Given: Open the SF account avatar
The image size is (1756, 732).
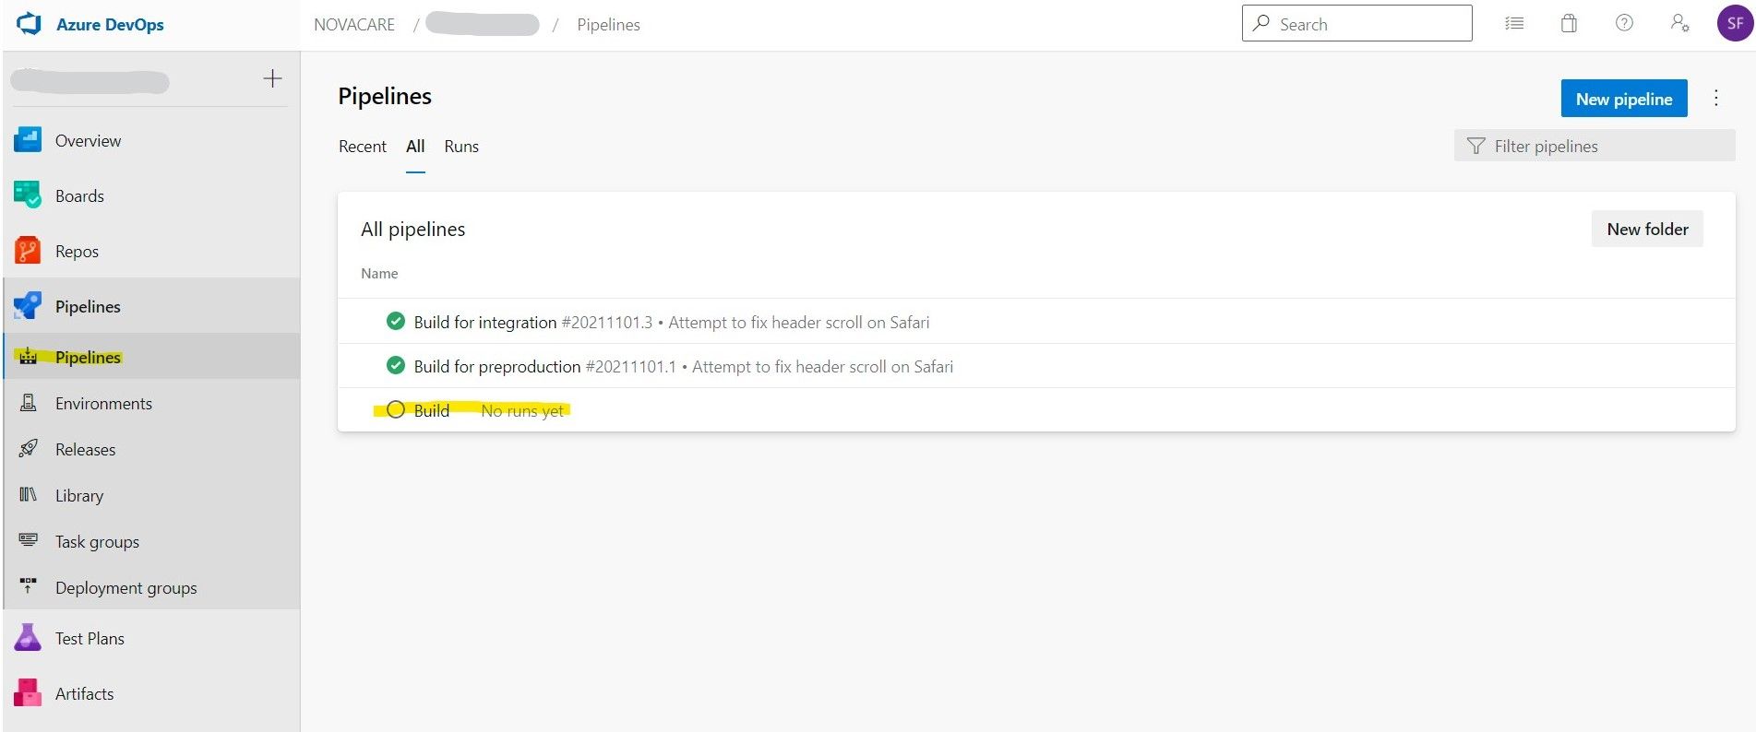Looking at the screenshot, I should pos(1735,23).
